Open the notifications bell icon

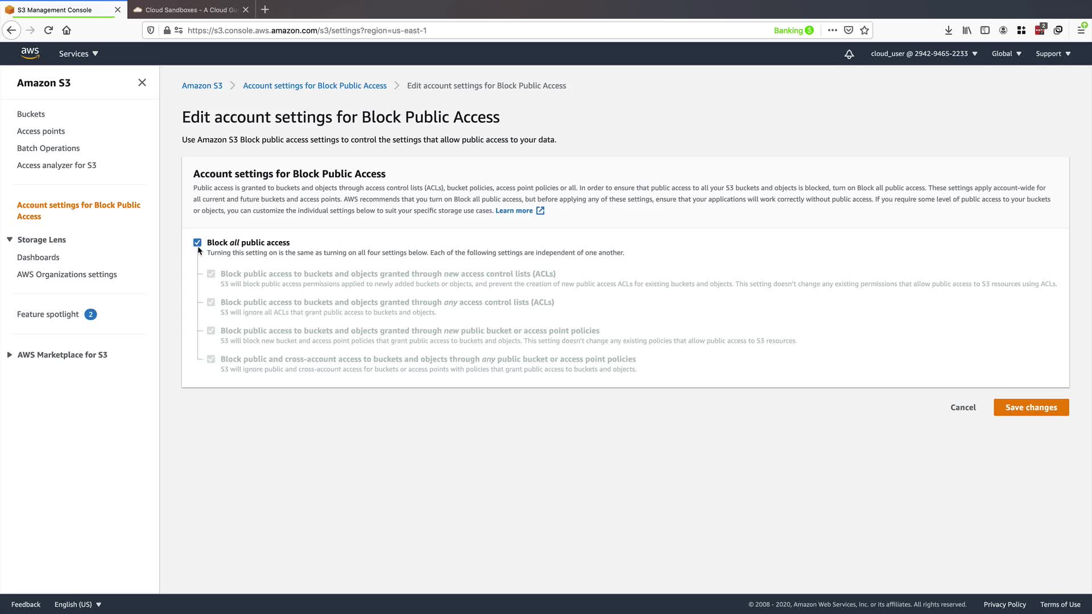pos(849,54)
